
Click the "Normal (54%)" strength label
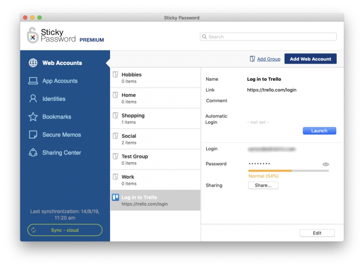tap(263, 176)
